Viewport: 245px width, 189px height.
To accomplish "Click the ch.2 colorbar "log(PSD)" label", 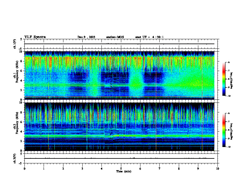I will click(x=232, y=132).
